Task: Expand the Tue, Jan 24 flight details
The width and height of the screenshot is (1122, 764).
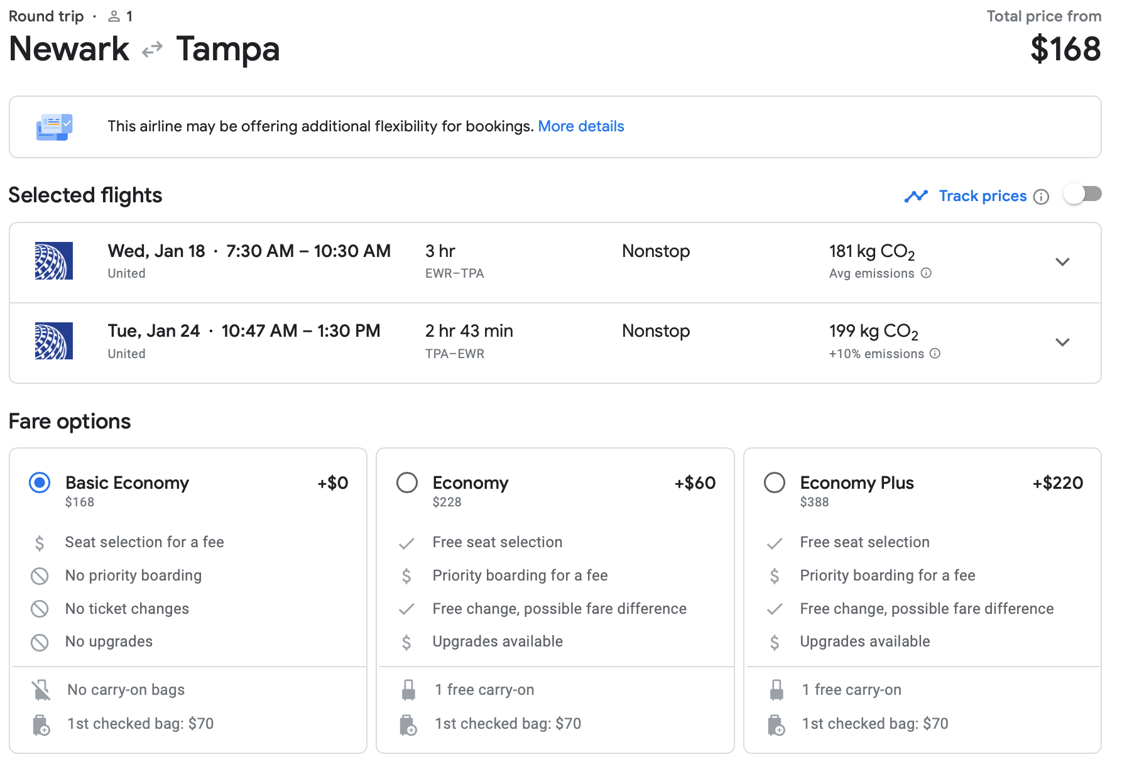Action: 1062,342
